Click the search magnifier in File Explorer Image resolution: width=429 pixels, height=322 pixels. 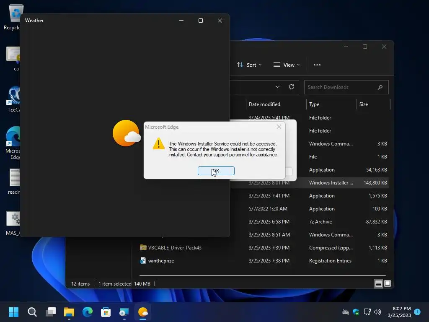coord(380,87)
